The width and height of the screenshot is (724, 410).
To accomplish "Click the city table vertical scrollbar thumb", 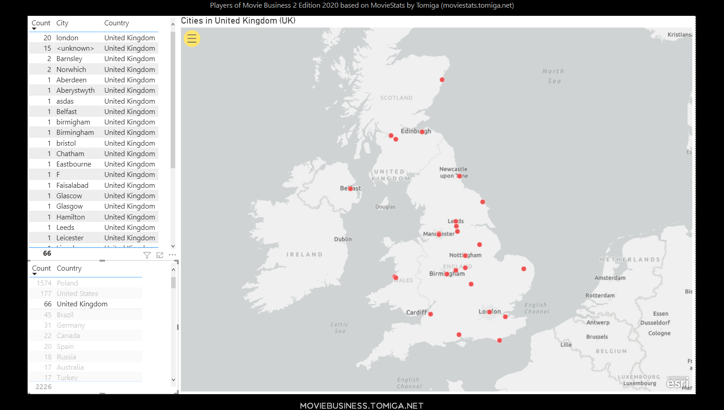I will pos(173,100).
